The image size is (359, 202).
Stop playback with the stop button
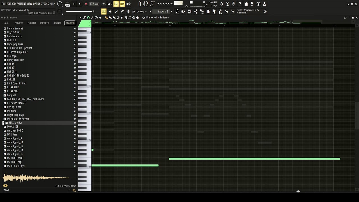79,4
